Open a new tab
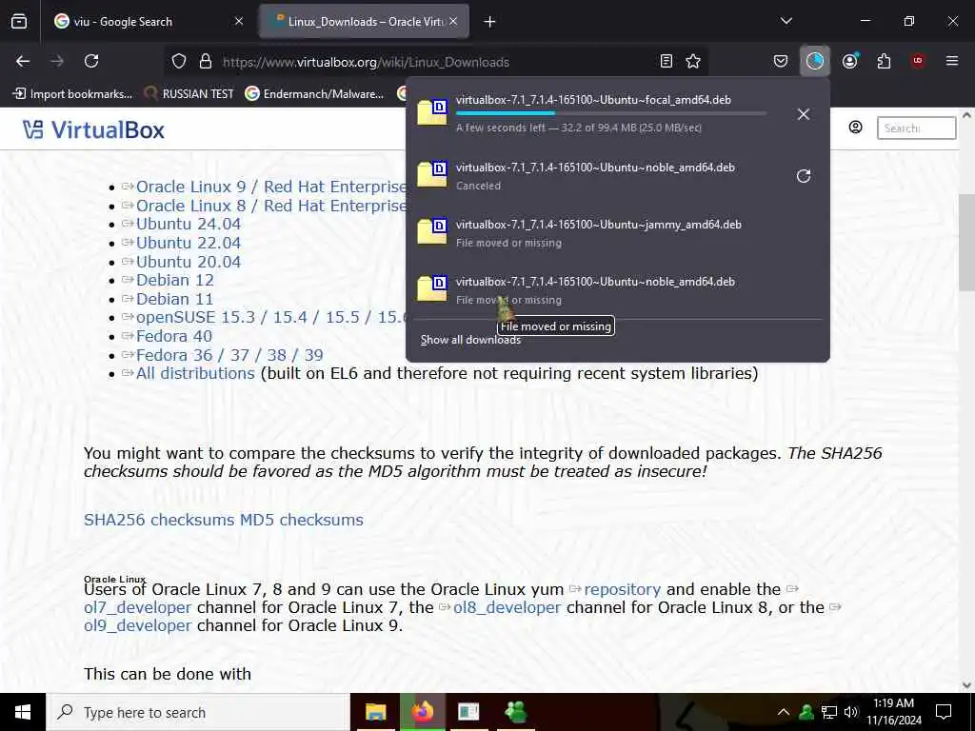 coord(490,22)
